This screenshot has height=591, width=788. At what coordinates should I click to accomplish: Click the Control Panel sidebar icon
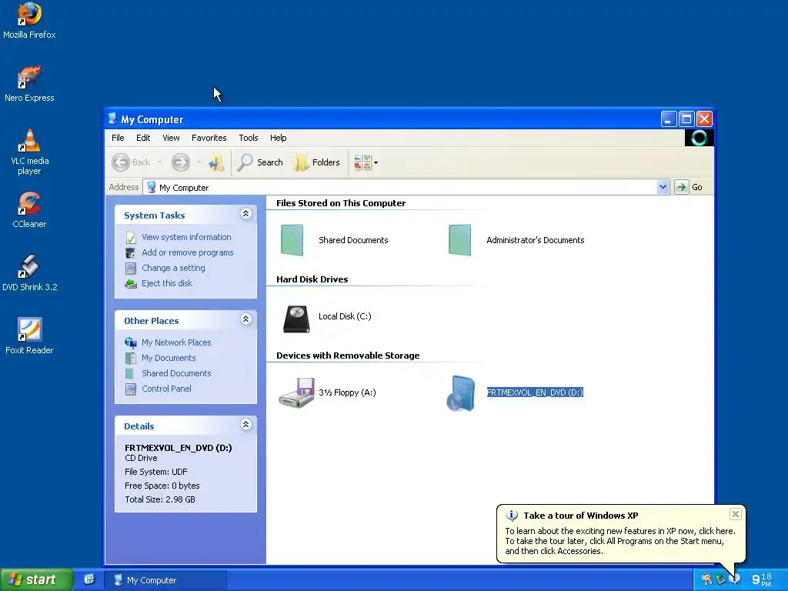131,389
